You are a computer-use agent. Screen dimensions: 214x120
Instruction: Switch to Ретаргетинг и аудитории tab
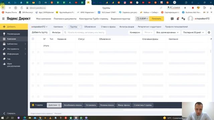[x=149, y=27]
